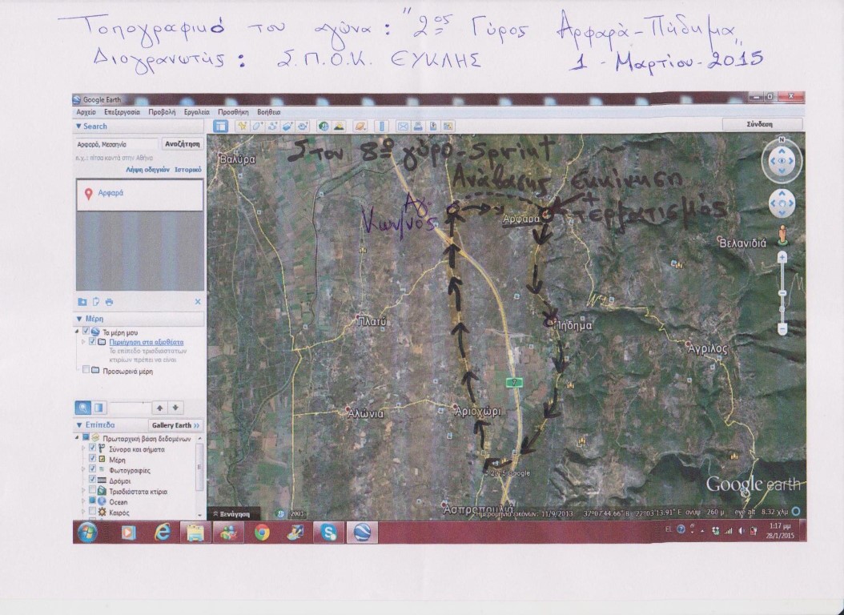Click the Street View pegman icon
Viewport: 844px width, 615px height.
782,235
